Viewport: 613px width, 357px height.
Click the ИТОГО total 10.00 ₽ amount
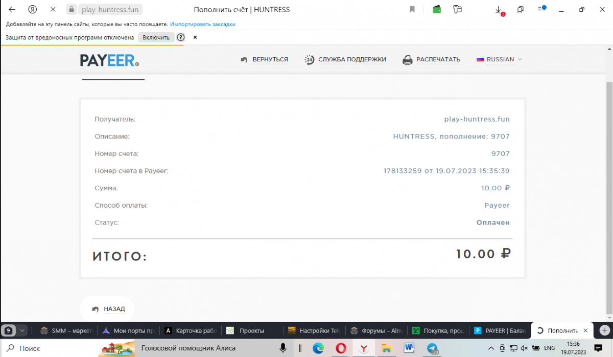483,254
